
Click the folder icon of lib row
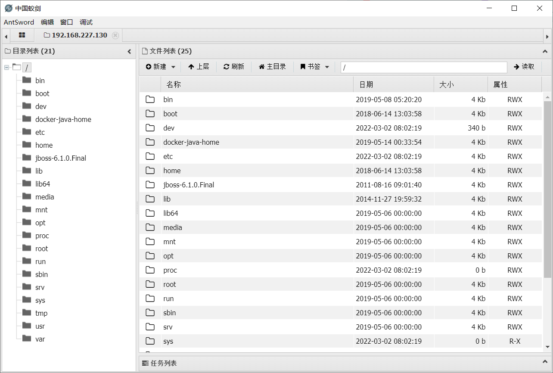pyautogui.click(x=150, y=199)
